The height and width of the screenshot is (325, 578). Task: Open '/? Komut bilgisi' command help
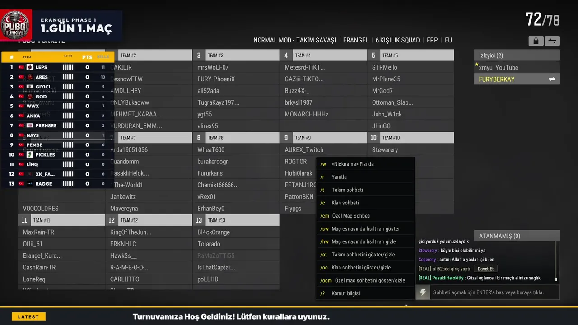[x=365, y=293]
